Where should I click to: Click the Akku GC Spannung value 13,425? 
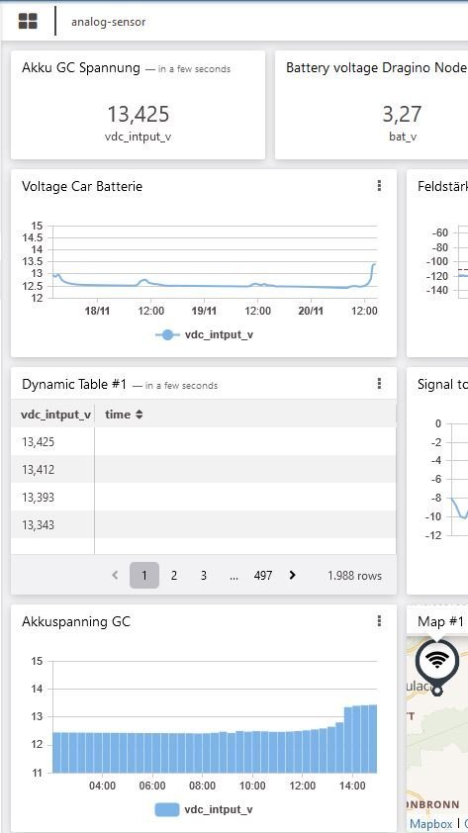pyautogui.click(x=139, y=114)
